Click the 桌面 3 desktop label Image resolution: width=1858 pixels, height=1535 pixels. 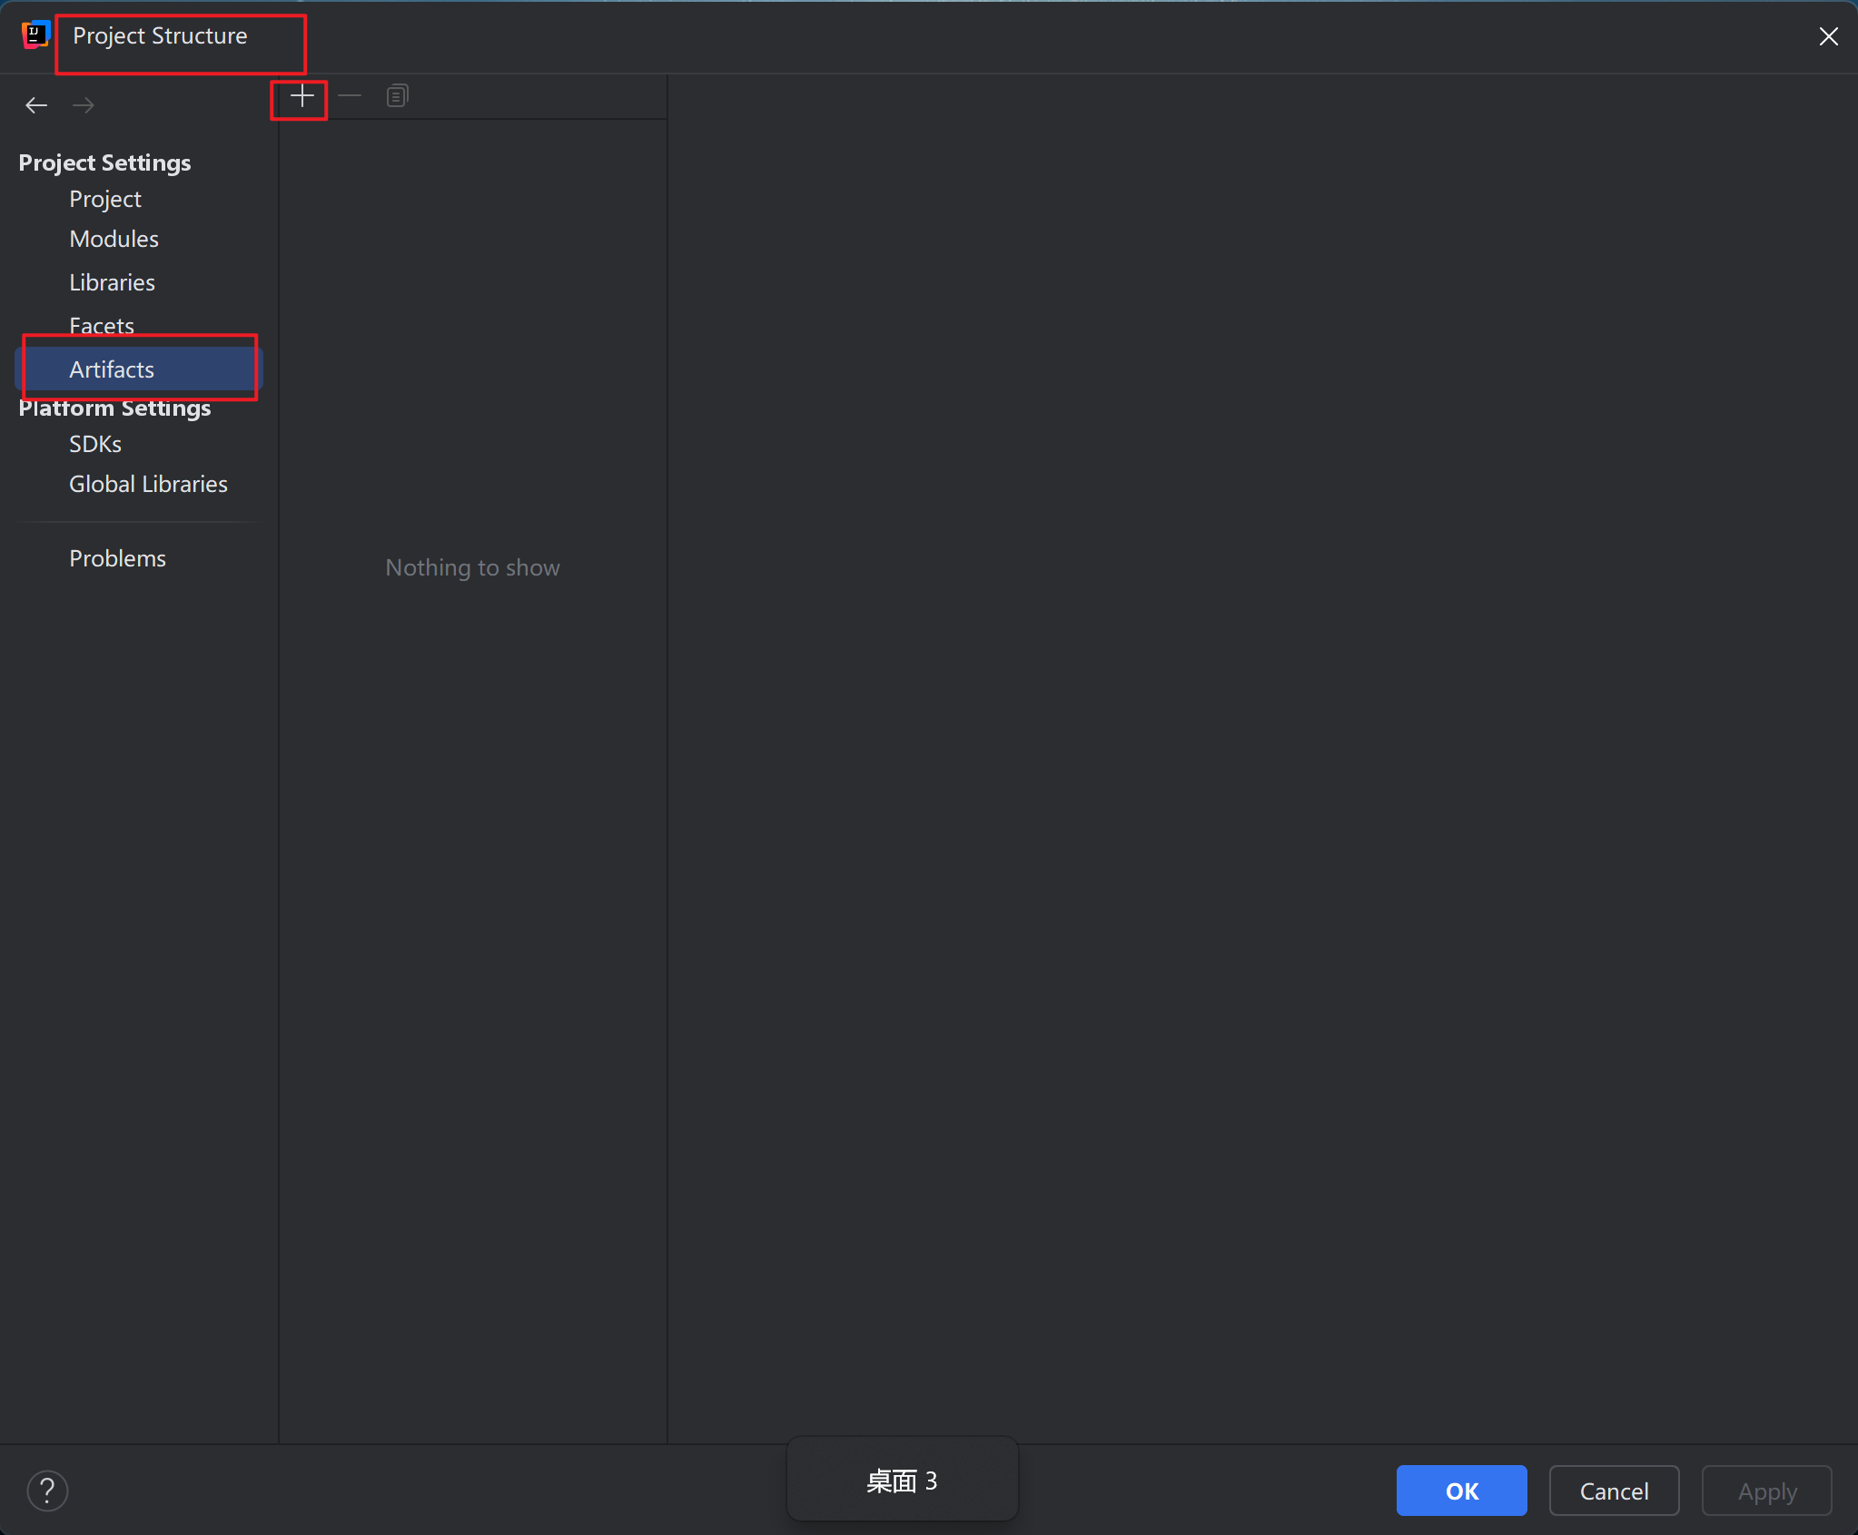click(902, 1481)
